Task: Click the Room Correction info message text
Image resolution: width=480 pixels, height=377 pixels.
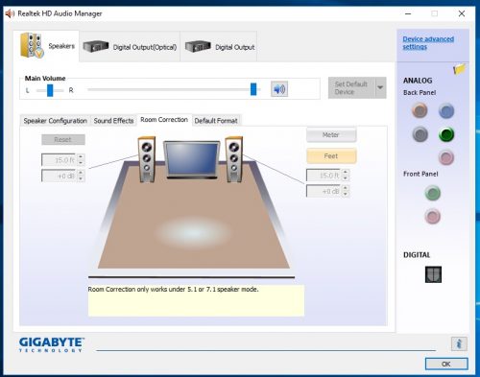Action: pyautogui.click(x=173, y=289)
